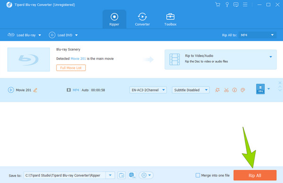Click the Movie 201 main movie link
Viewport: 283px width, 183px height.
click(78, 58)
